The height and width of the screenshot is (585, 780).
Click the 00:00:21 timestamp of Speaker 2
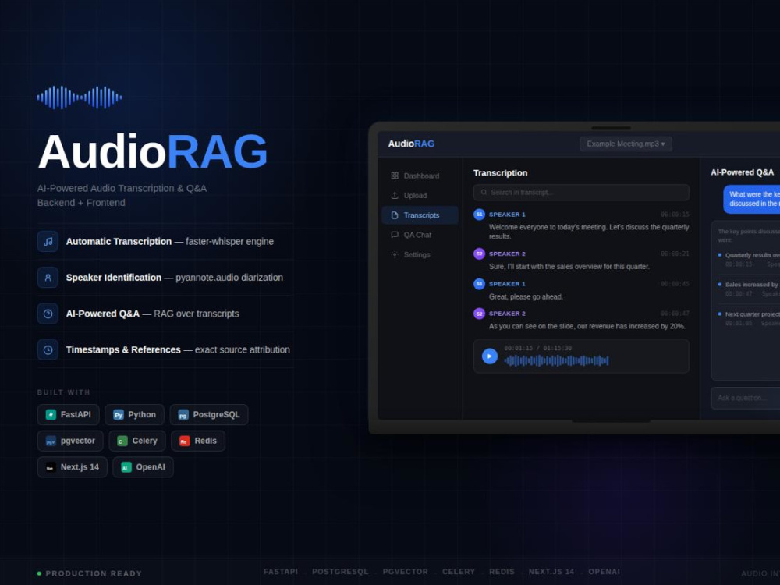coord(675,253)
